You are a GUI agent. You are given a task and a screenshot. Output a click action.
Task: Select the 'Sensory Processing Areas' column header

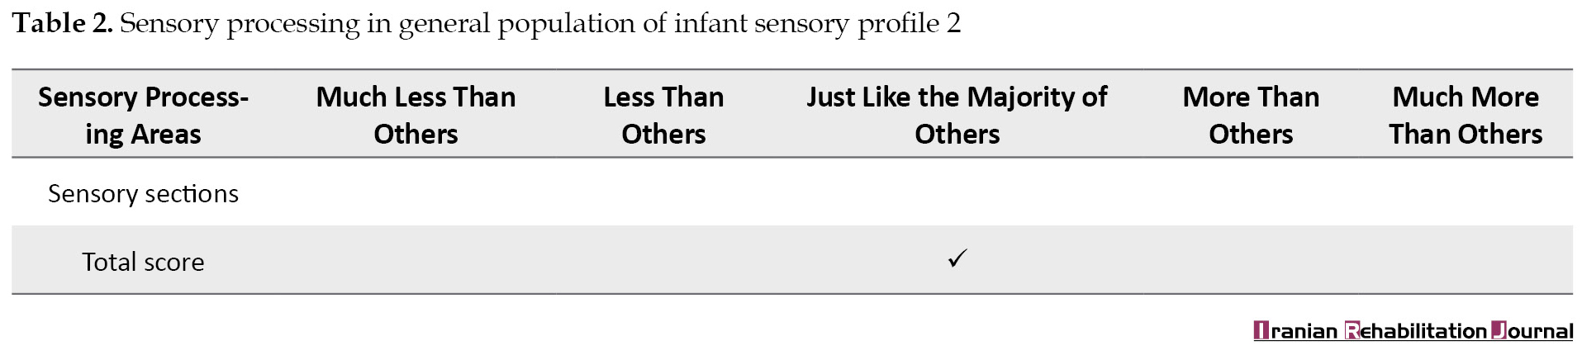point(143,115)
